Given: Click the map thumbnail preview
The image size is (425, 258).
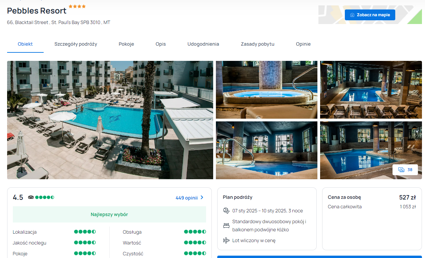Looking at the screenshot, I should coord(370,15).
